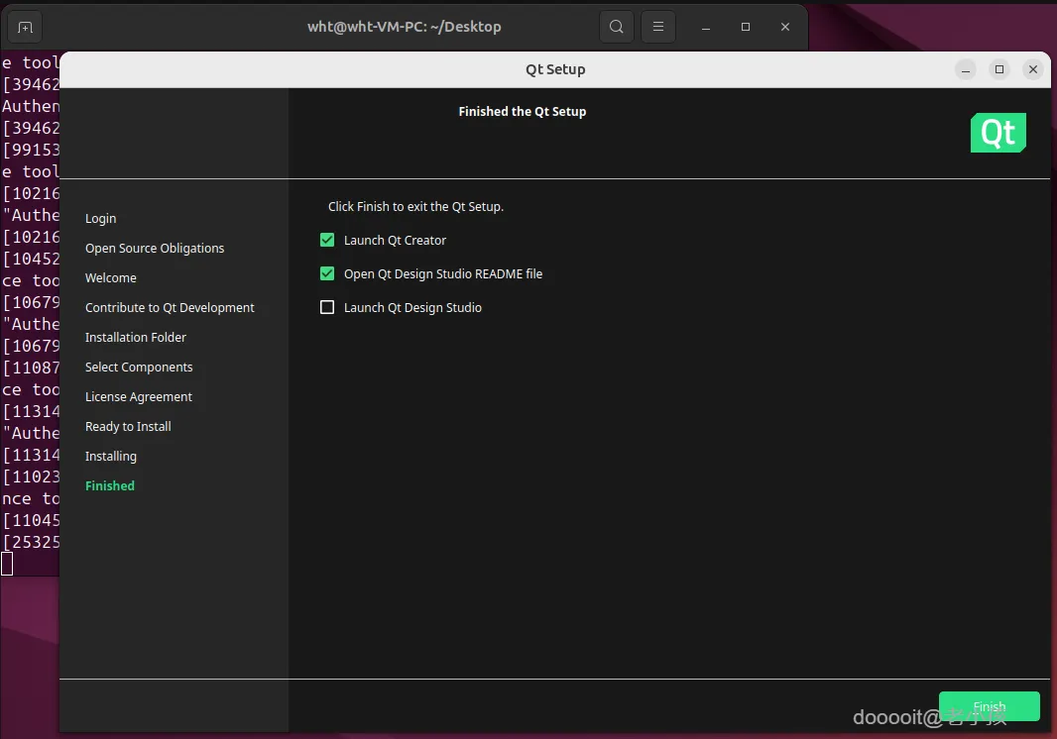Select the Installation Folder step
Screen dimensions: 1057x739
[136, 337]
